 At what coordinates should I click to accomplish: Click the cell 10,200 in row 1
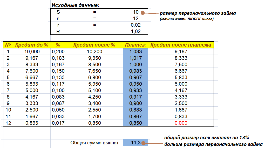pos(94,51)
